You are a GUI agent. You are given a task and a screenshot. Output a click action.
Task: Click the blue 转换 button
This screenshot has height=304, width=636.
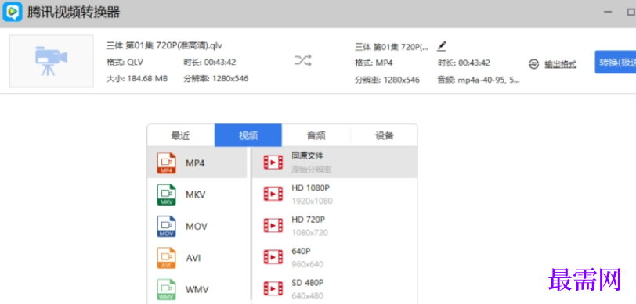[616, 62]
